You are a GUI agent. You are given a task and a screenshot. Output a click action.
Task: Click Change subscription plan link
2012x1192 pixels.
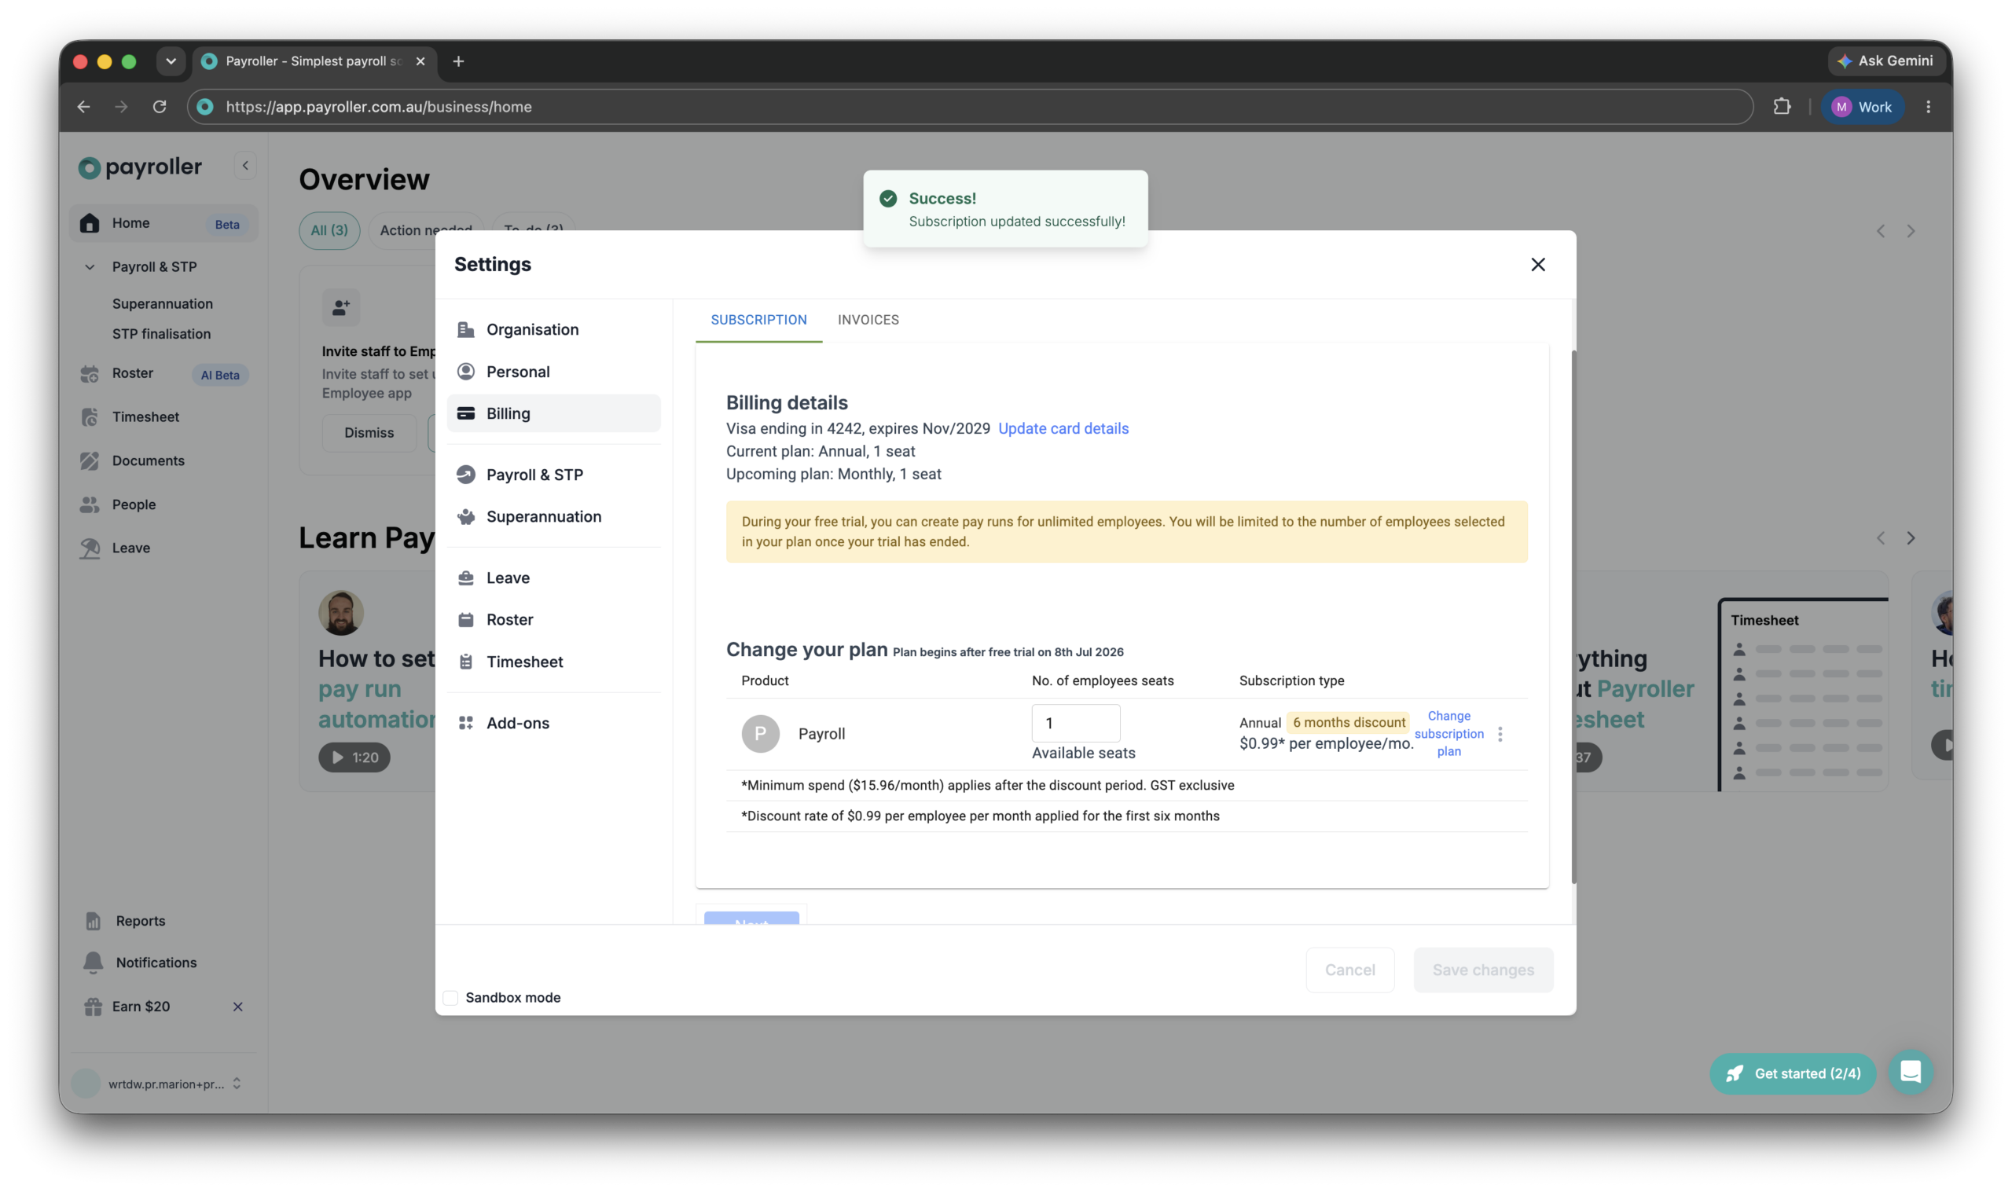click(x=1448, y=733)
